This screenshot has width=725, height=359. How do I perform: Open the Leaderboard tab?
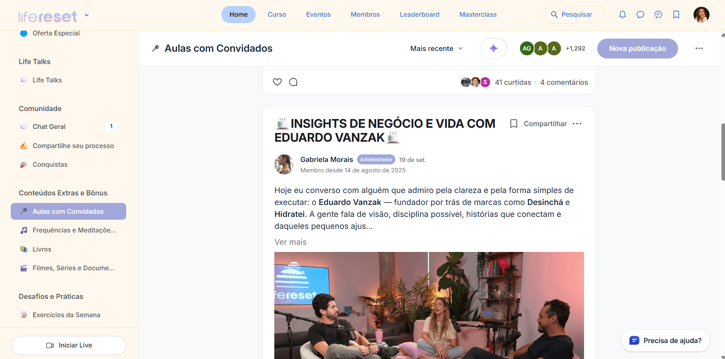[420, 15]
